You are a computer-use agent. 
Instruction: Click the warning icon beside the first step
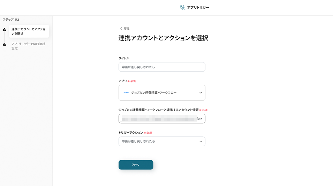tap(4, 30)
